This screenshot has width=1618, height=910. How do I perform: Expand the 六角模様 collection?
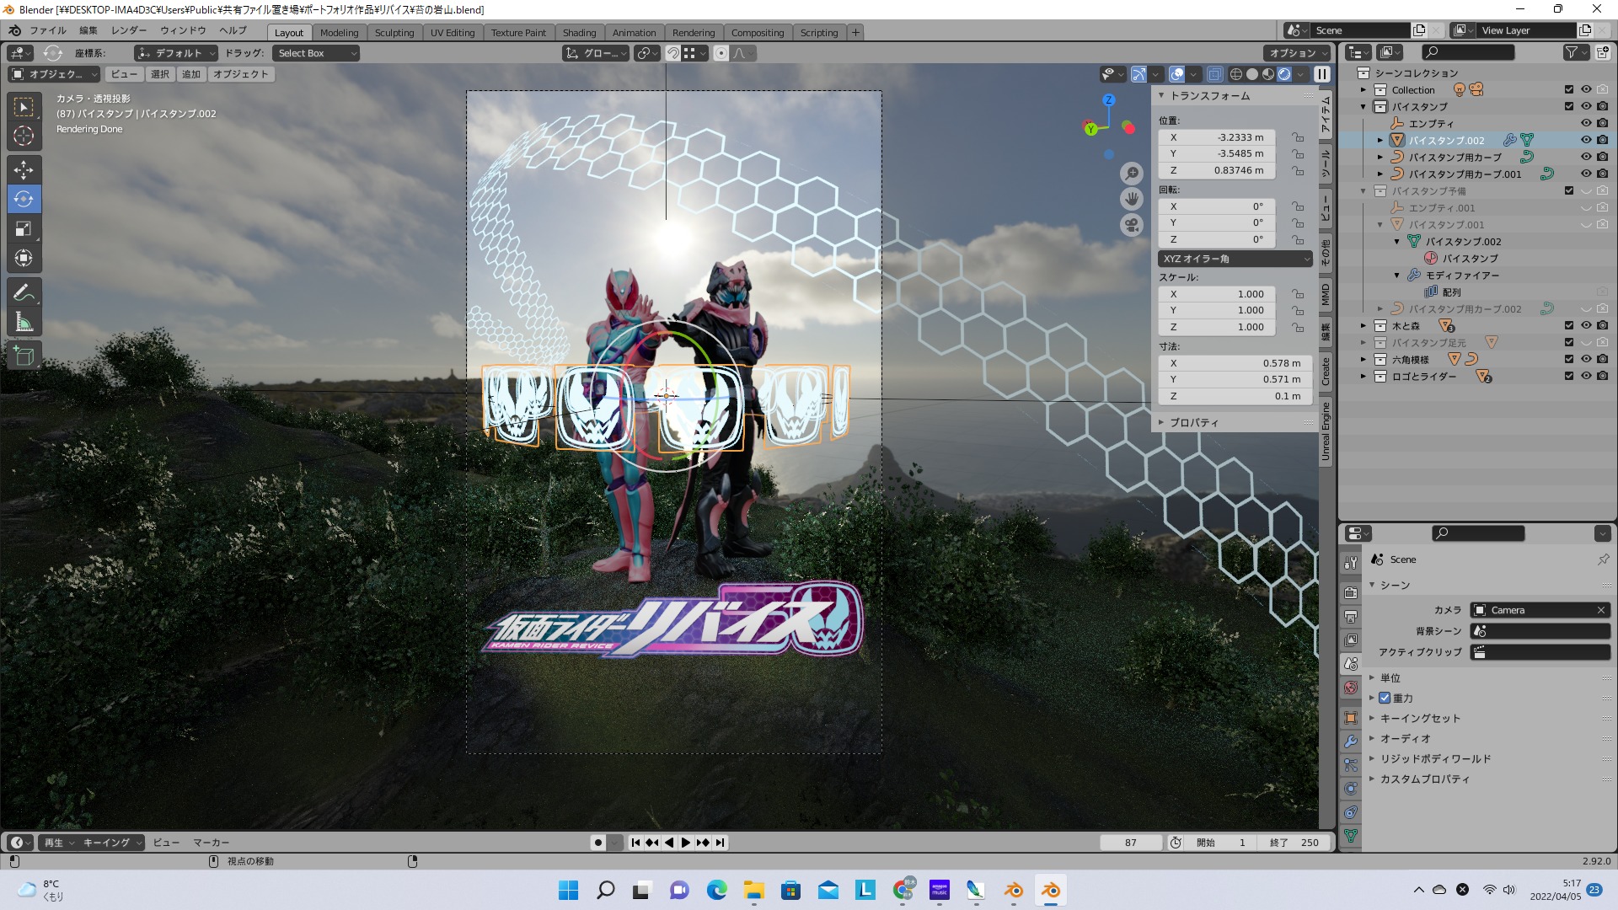coord(1364,359)
